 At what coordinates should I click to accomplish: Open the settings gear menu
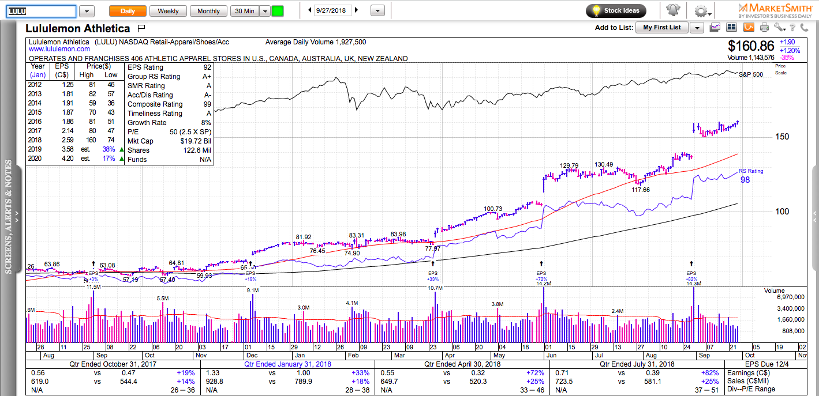tap(701, 11)
